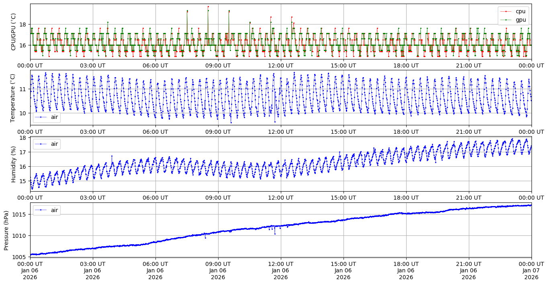Select the air legend in Humidity panel
Viewport: 548px width, 284px height.
[47, 144]
